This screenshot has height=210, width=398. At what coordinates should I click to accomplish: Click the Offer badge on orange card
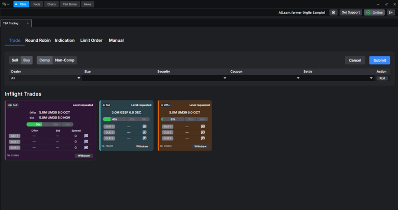(166, 105)
